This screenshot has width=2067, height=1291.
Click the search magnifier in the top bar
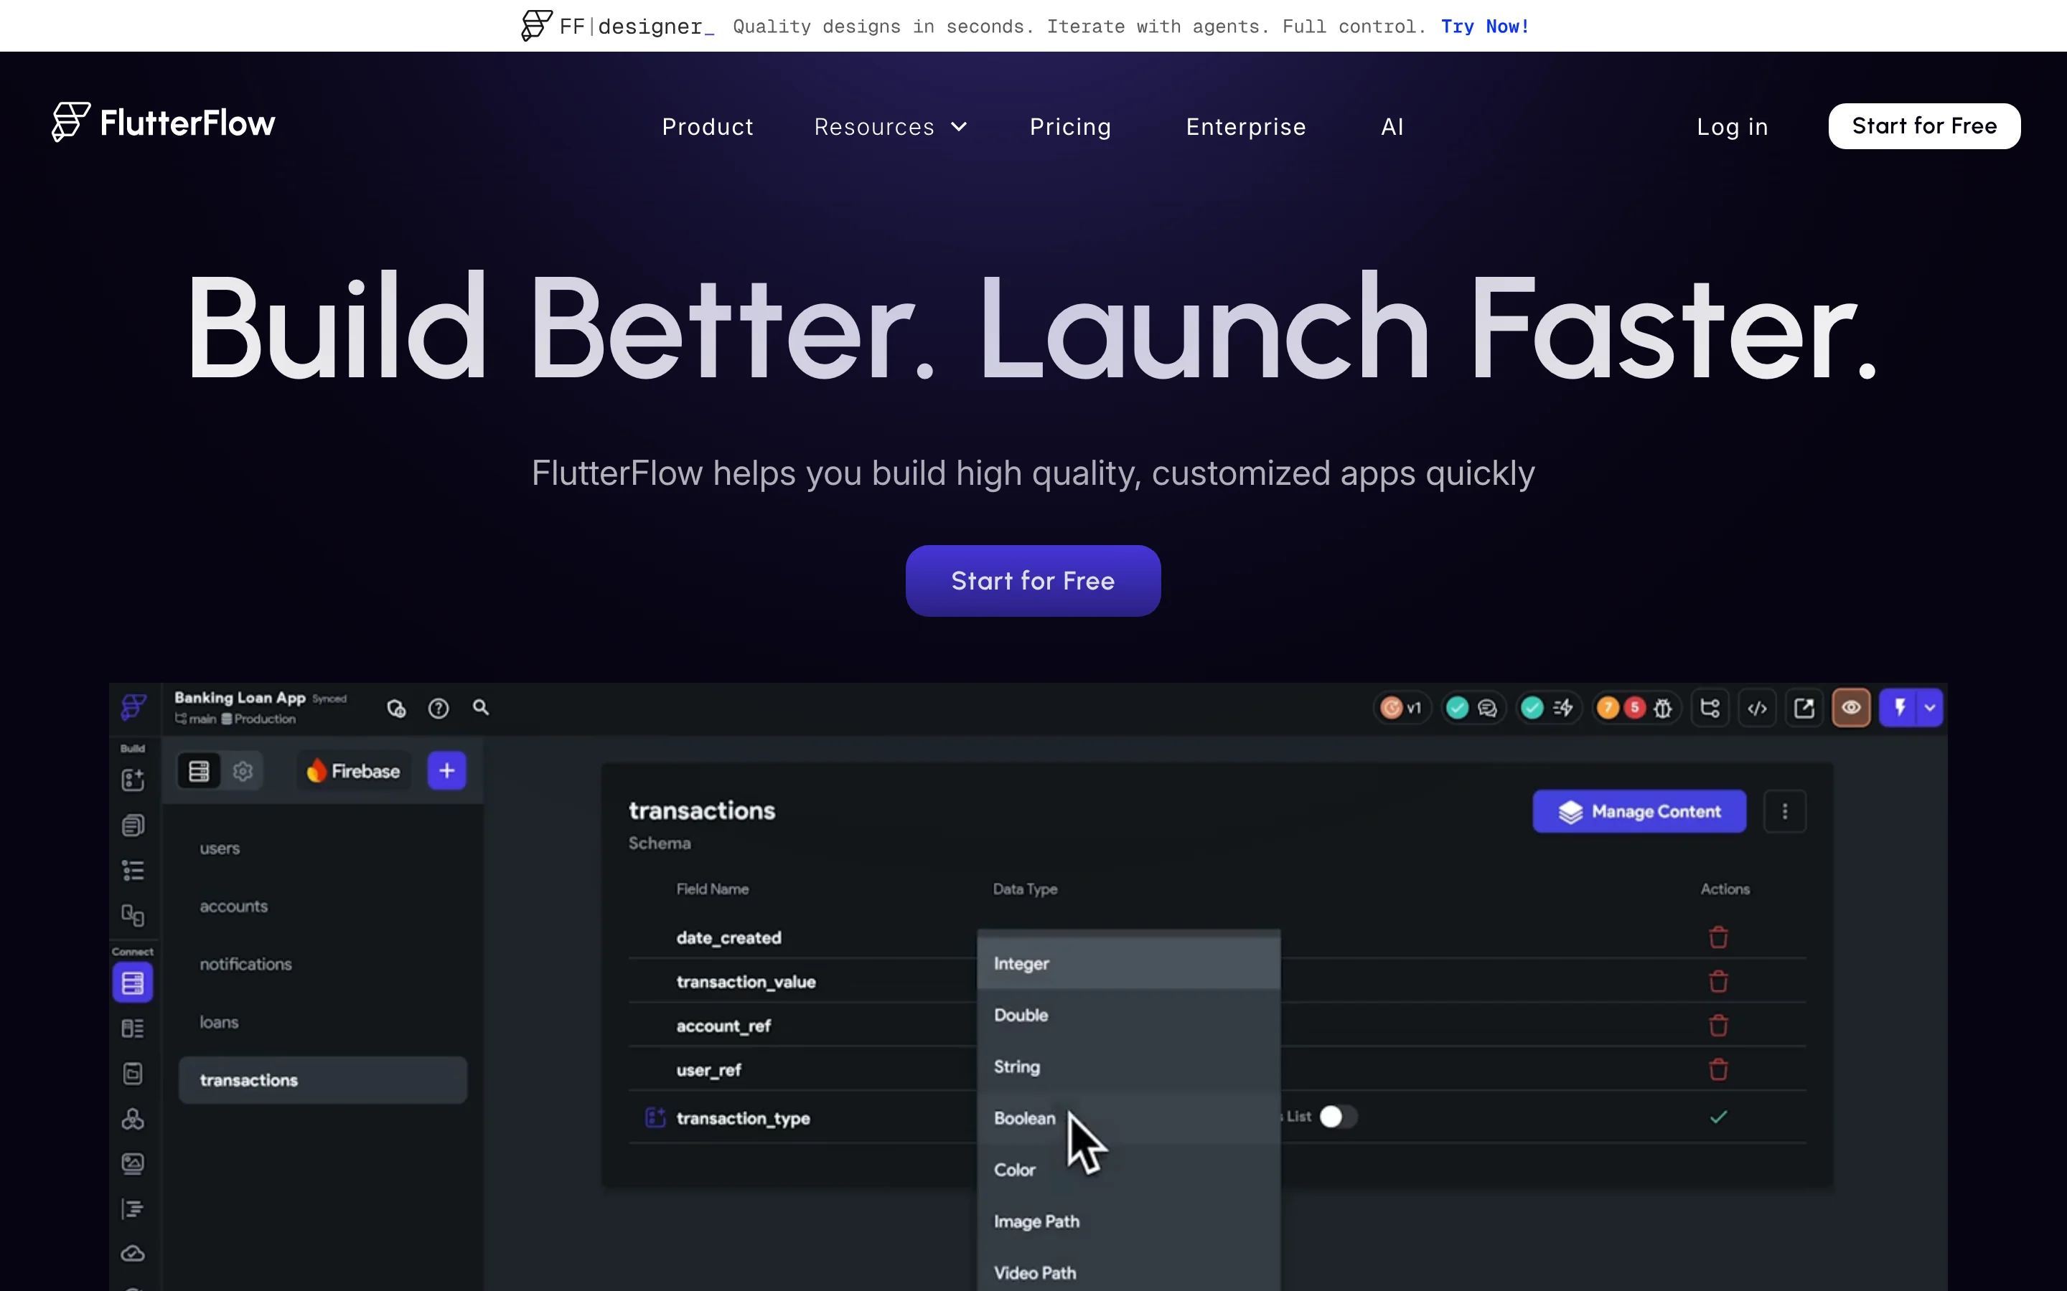click(481, 708)
